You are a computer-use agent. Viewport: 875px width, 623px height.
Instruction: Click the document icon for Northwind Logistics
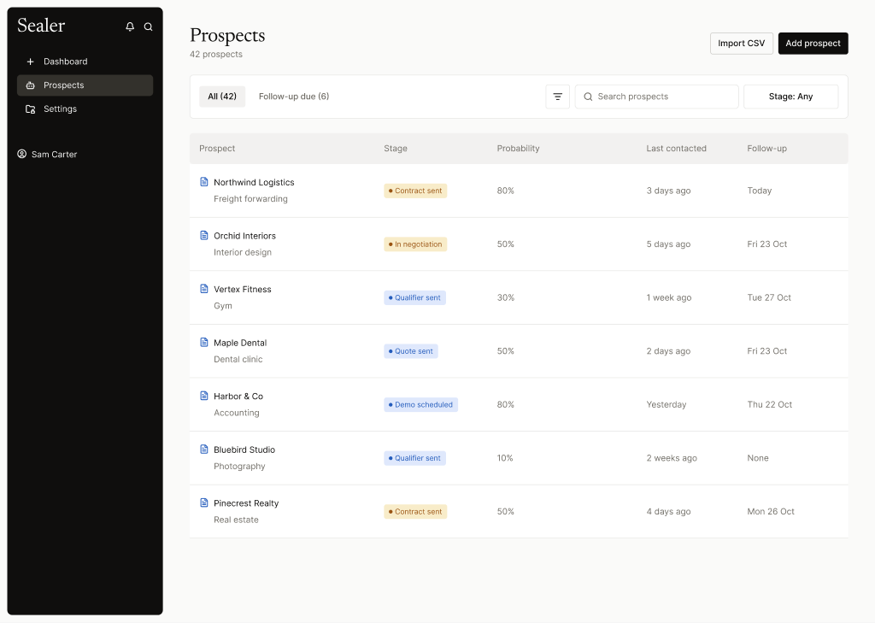pyautogui.click(x=204, y=182)
